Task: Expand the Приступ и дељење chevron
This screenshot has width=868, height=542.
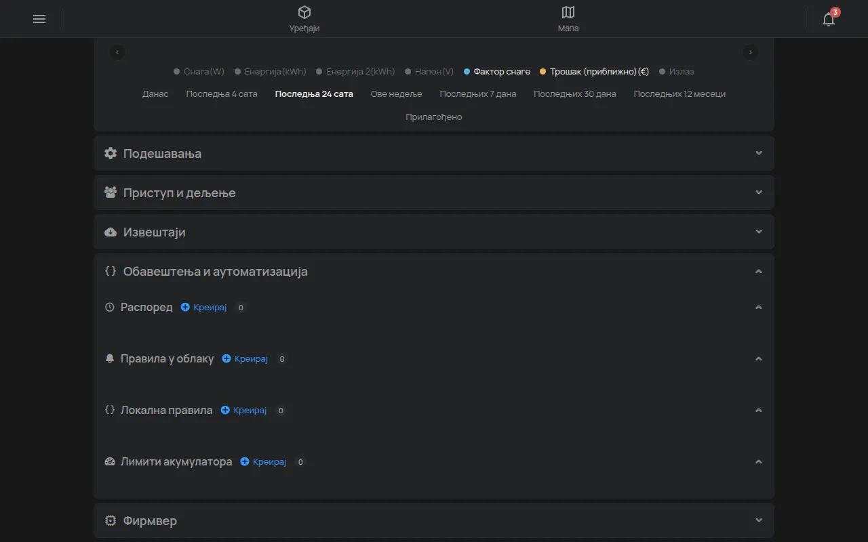Action: pyautogui.click(x=759, y=192)
